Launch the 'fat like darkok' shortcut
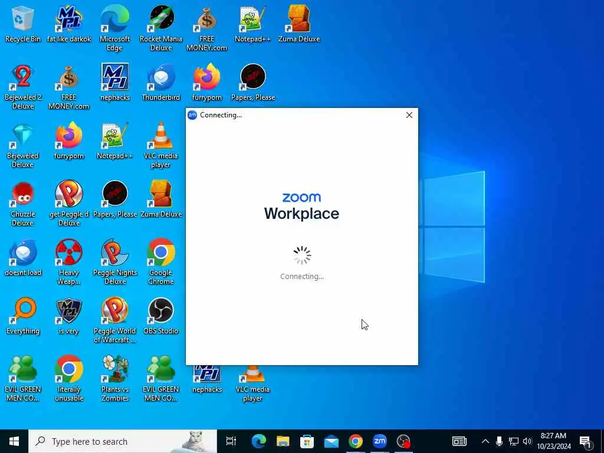This screenshot has height=453, width=604. point(69,24)
